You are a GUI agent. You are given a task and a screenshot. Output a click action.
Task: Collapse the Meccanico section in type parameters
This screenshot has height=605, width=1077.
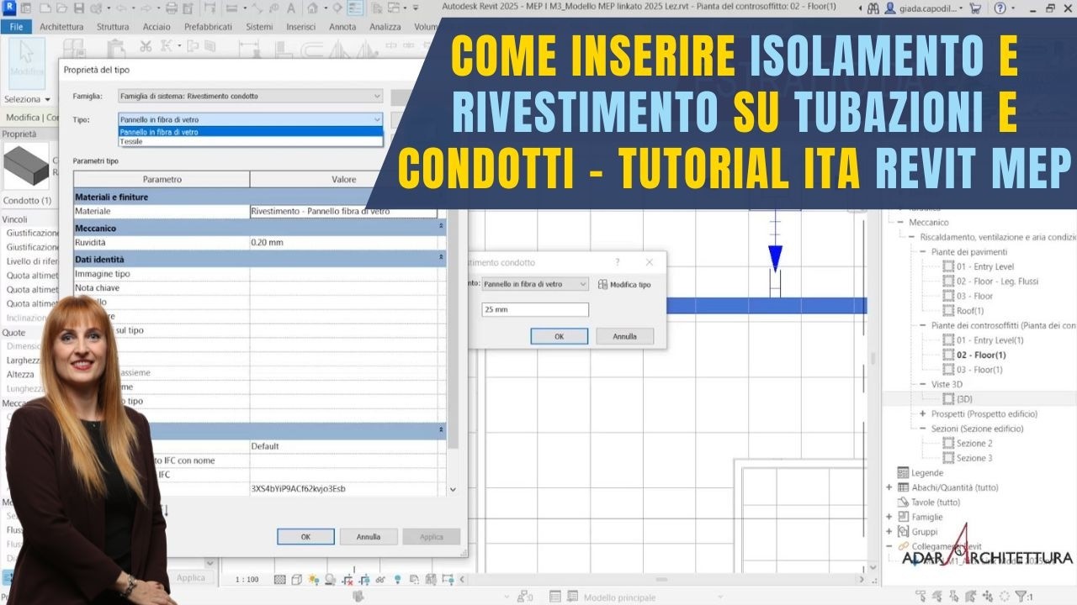coord(442,227)
